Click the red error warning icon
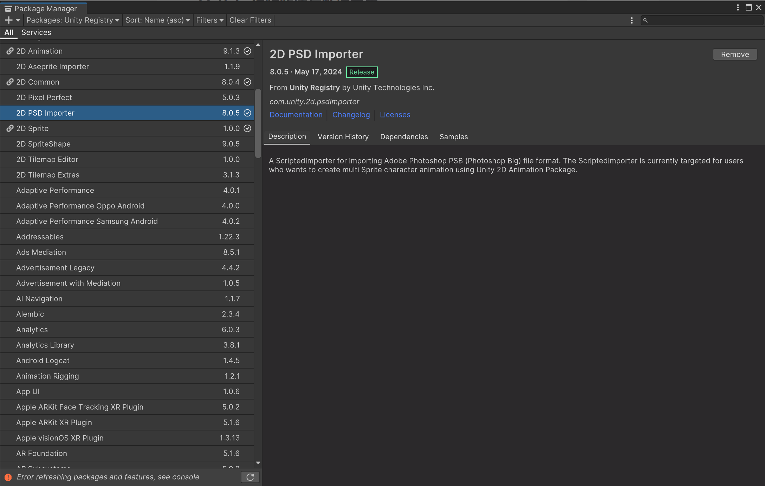This screenshot has width=765, height=486. click(x=8, y=477)
